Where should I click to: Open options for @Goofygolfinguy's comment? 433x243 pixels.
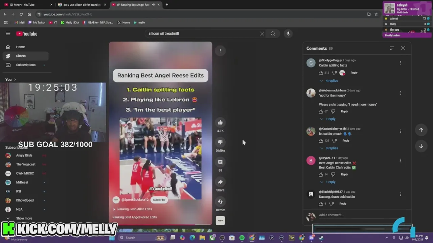click(401, 63)
